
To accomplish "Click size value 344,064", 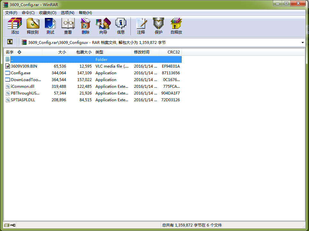I will point(59,73).
